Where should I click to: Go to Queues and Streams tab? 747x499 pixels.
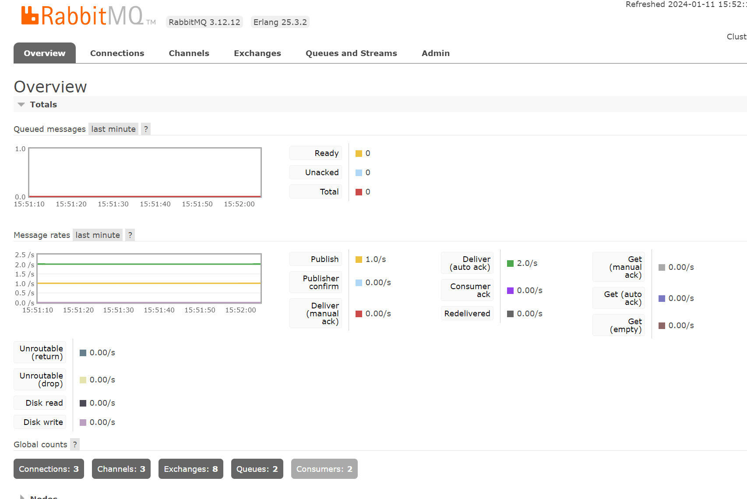tap(351, 53)
